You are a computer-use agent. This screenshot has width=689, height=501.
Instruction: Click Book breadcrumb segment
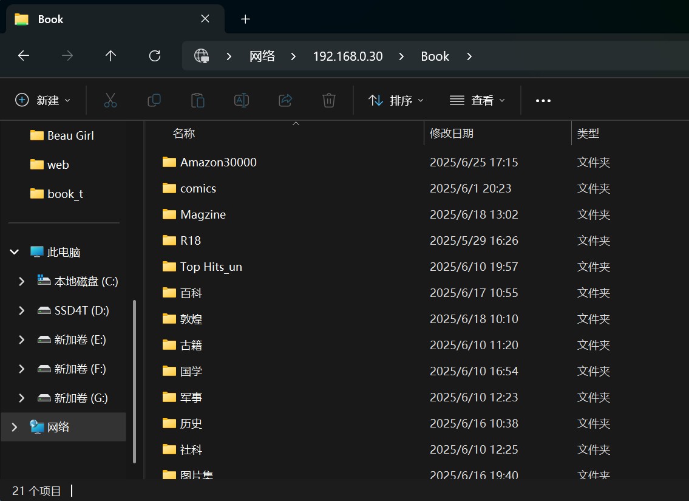point(435,56)
